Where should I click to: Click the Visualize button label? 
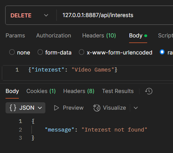click(x=114, y=108)
